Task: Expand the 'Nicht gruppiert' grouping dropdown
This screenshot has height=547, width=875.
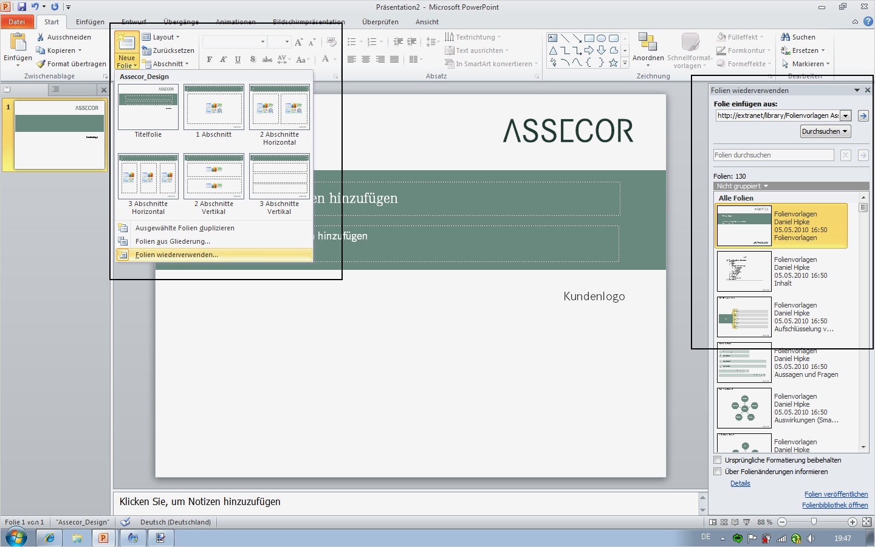Action: pyautogui.click(x=741, y=186)
